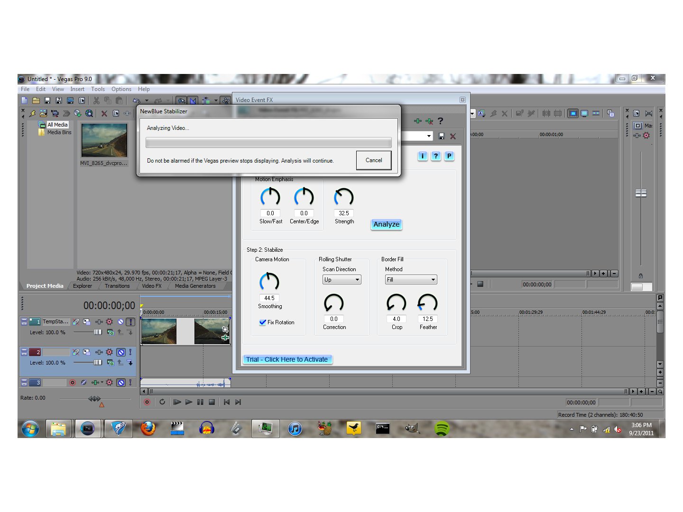Click the Strength knob

tap(344, 197)
